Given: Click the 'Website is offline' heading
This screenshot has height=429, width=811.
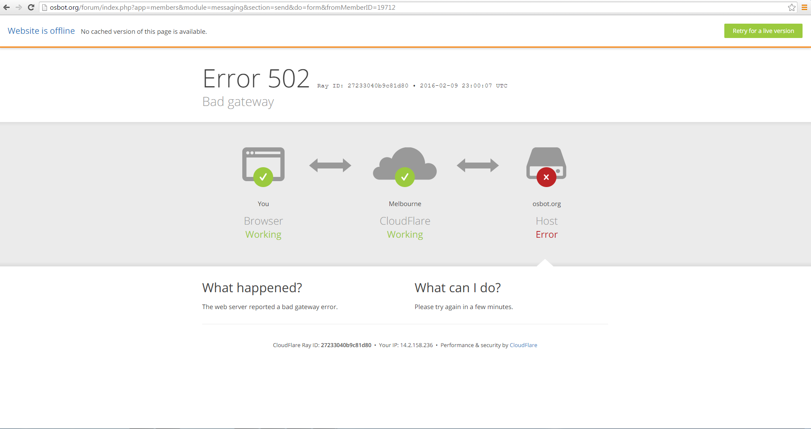Looking at the screenshot, I should coord(41,31).
